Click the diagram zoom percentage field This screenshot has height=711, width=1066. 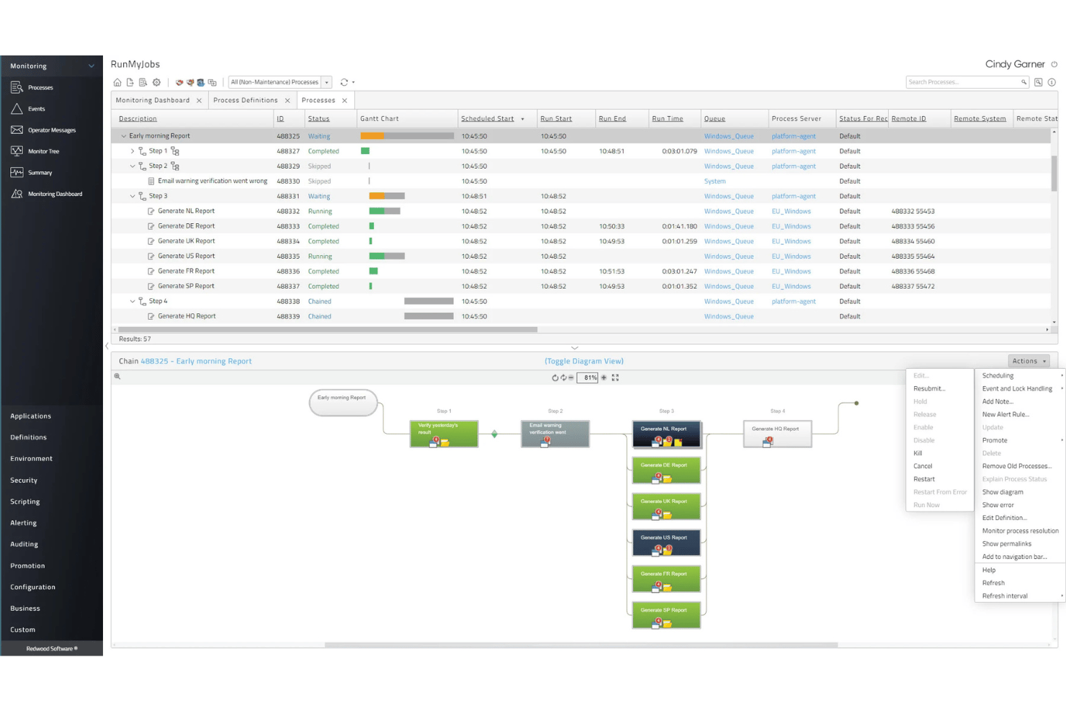[x=588, y=377]
